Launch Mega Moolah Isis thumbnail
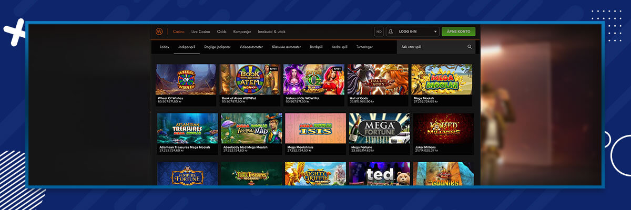This screenshot has width=631, height=210. (315, 128)
